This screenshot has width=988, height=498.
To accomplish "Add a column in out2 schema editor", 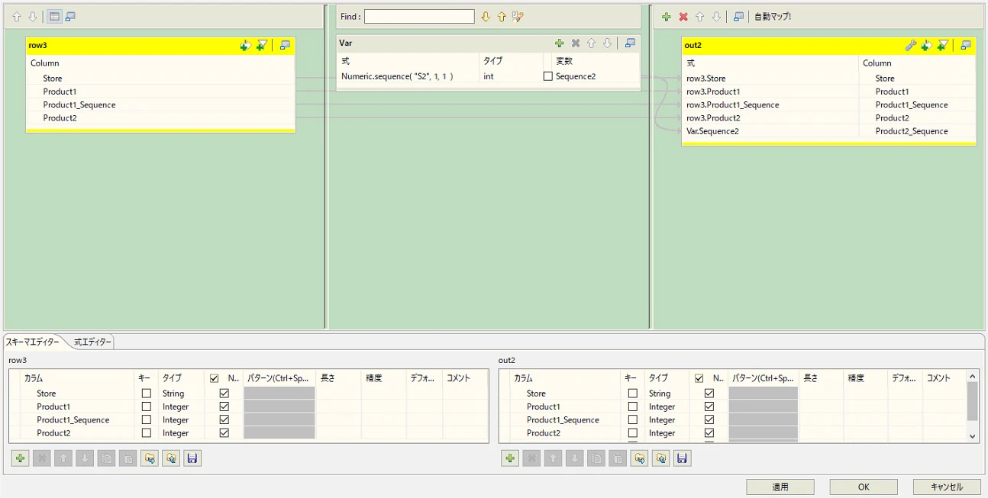I will [511, 458].
